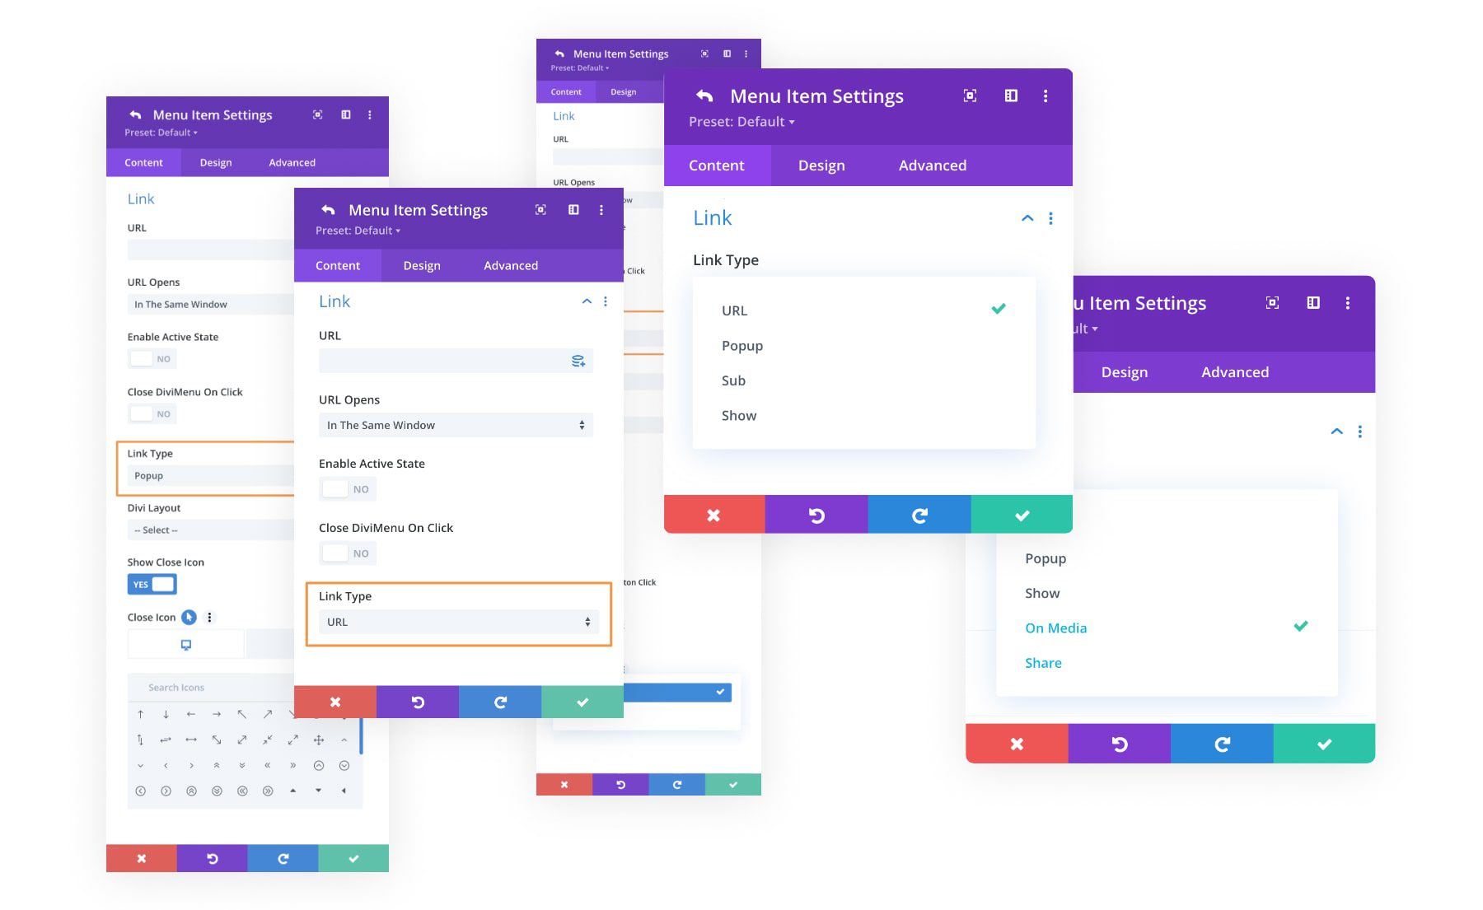Open the Link Type dropdown showing URL
The width and height of the screenshot is (1483, 910).
[x=458, y=622]
